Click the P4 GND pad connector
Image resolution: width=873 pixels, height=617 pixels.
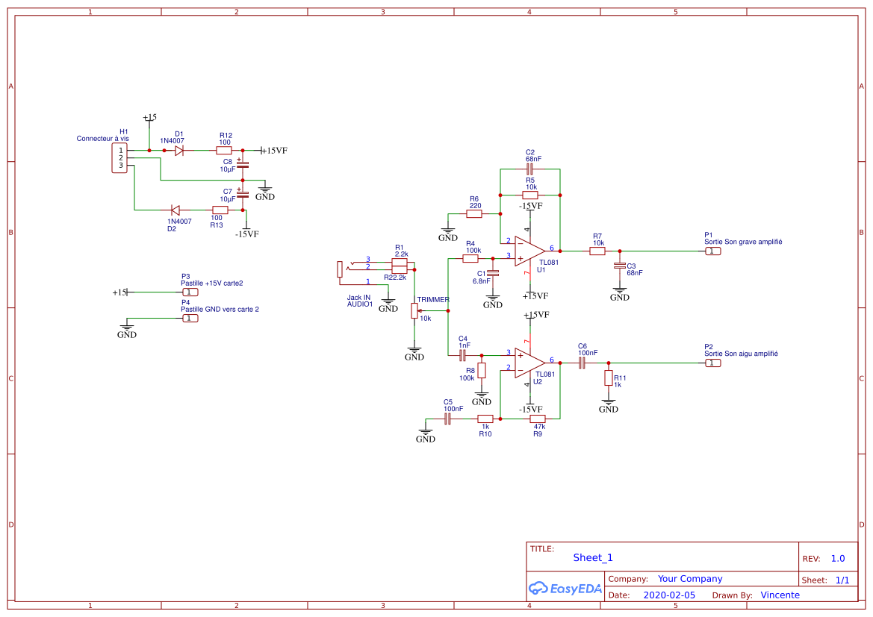(191, 319)
